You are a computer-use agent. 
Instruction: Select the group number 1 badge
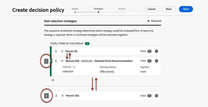coord(46,61)
